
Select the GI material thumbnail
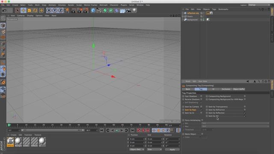click(42, 142)
